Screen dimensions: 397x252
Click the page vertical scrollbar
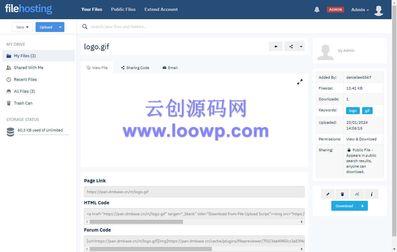394,122
